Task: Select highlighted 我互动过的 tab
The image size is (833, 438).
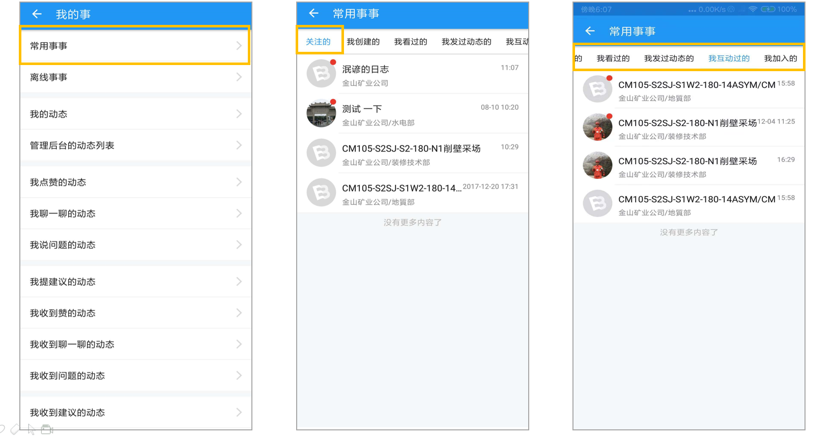Action: click(x=729, y=58)
